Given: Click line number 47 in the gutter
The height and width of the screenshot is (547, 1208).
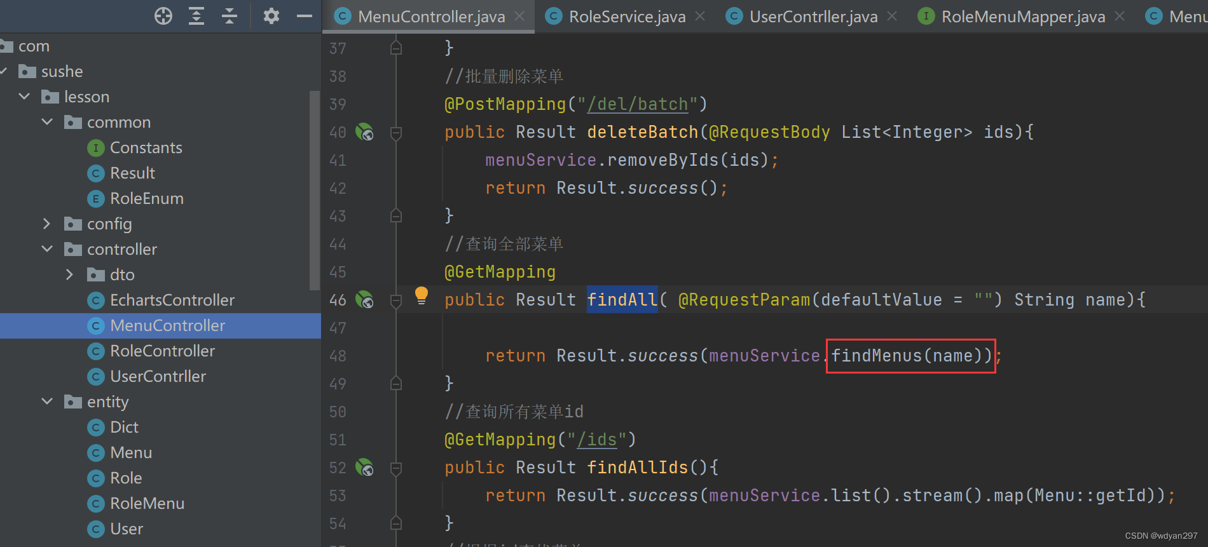Looking at the screenshot, I should click(x=338, y=328).
